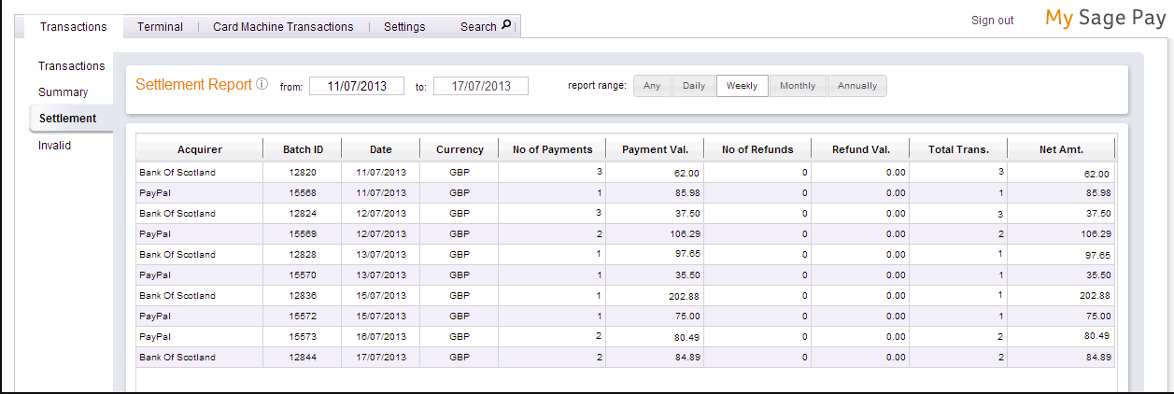This screenshot has height=394, width=1174.
Task: Click Sign out link
Action: coord(992,21)
